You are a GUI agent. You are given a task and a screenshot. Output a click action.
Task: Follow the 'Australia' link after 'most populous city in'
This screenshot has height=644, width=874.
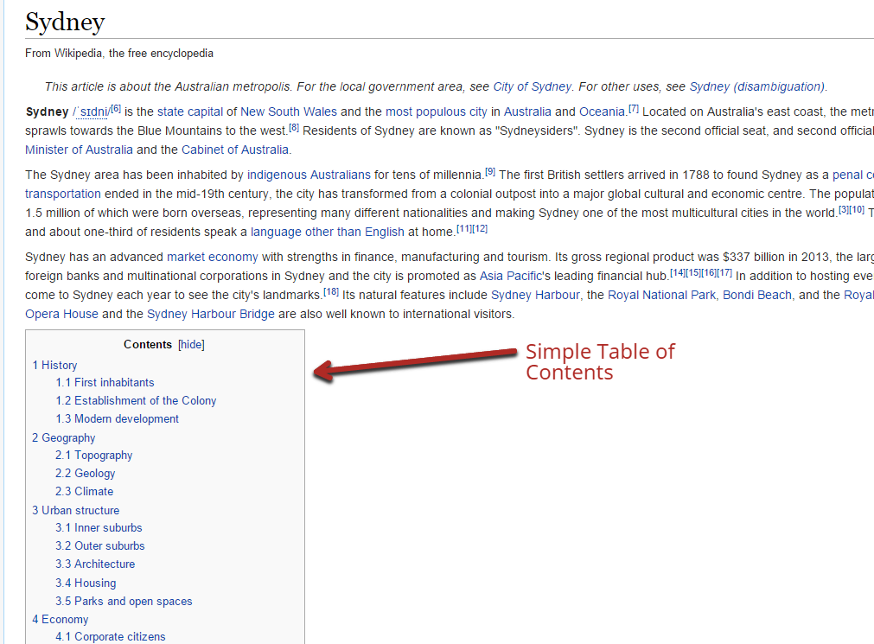(527, 112)
